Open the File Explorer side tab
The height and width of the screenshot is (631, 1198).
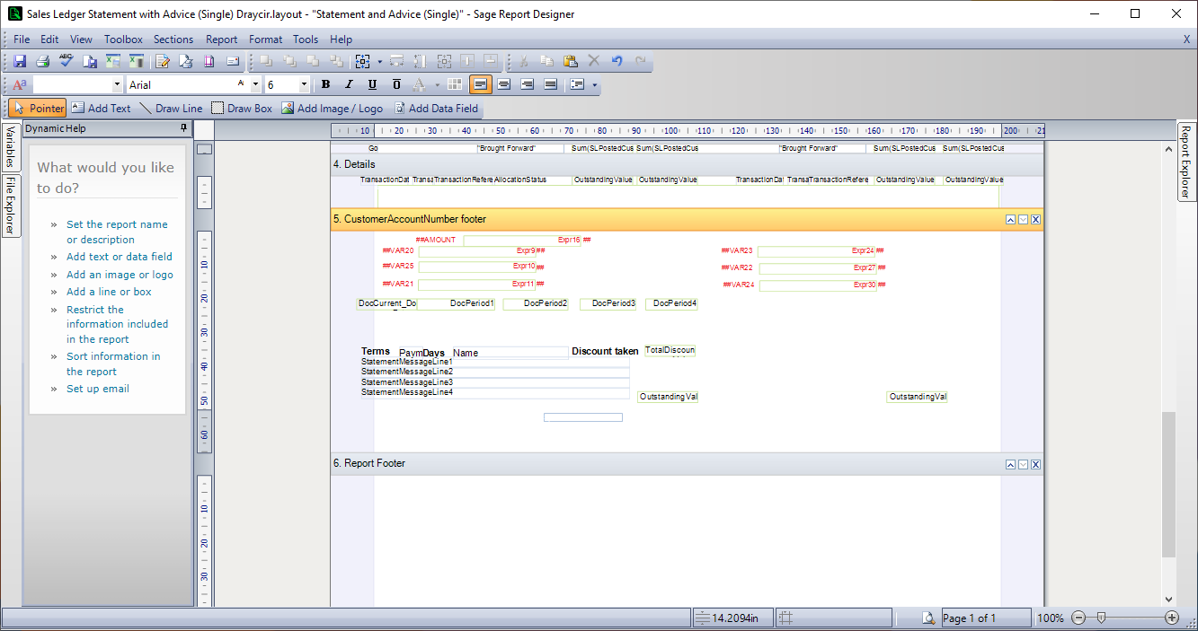(x=10, y=205)
